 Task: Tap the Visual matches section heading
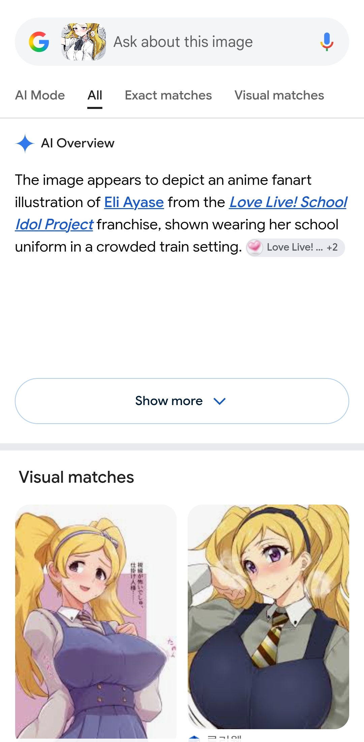point(77,477)
